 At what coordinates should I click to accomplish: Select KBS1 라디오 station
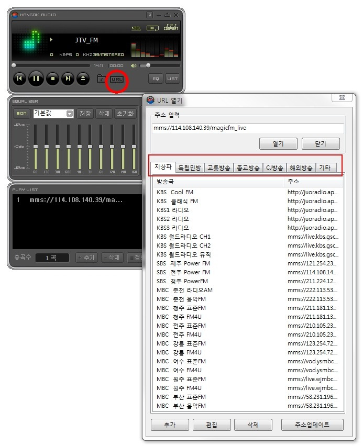coord(248,210)
